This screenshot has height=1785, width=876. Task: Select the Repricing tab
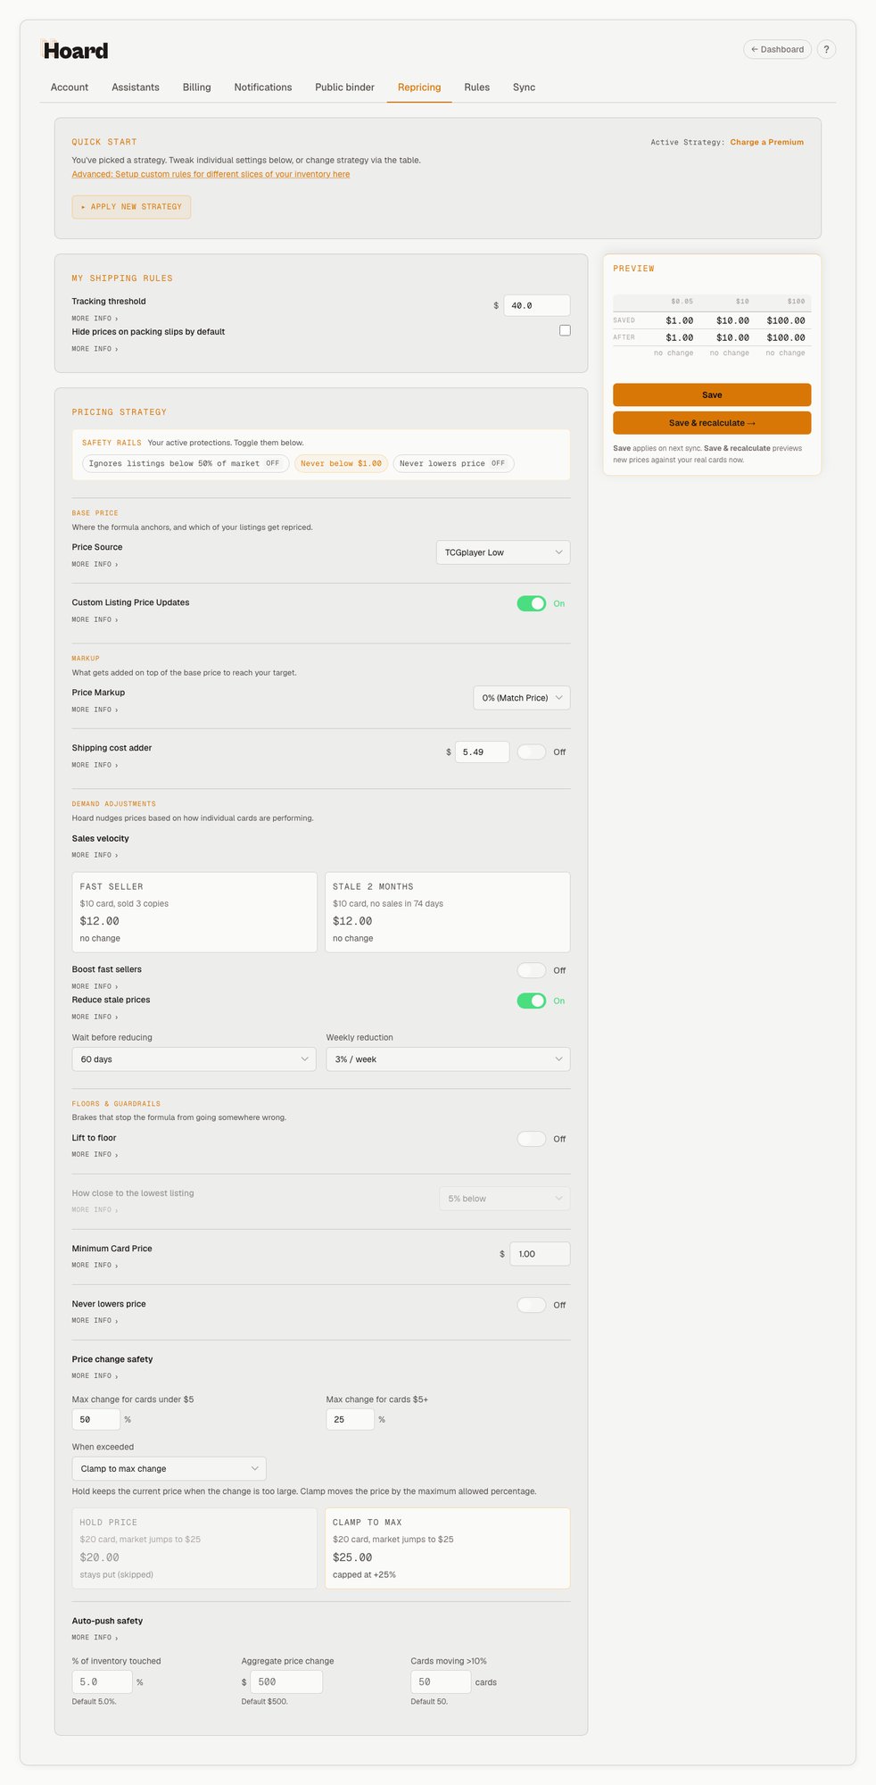(x=419, y=87)
